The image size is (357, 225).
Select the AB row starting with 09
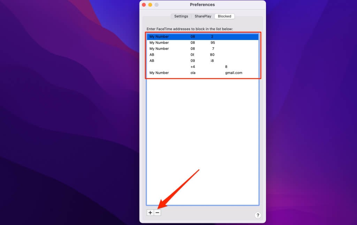click(203, 61)
